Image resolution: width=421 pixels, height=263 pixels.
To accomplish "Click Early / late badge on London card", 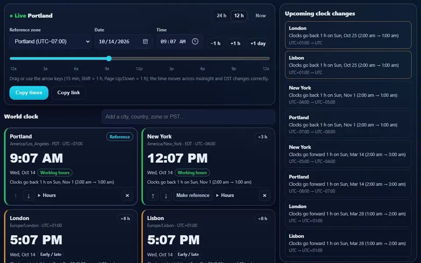I will (x=51, y=254).
